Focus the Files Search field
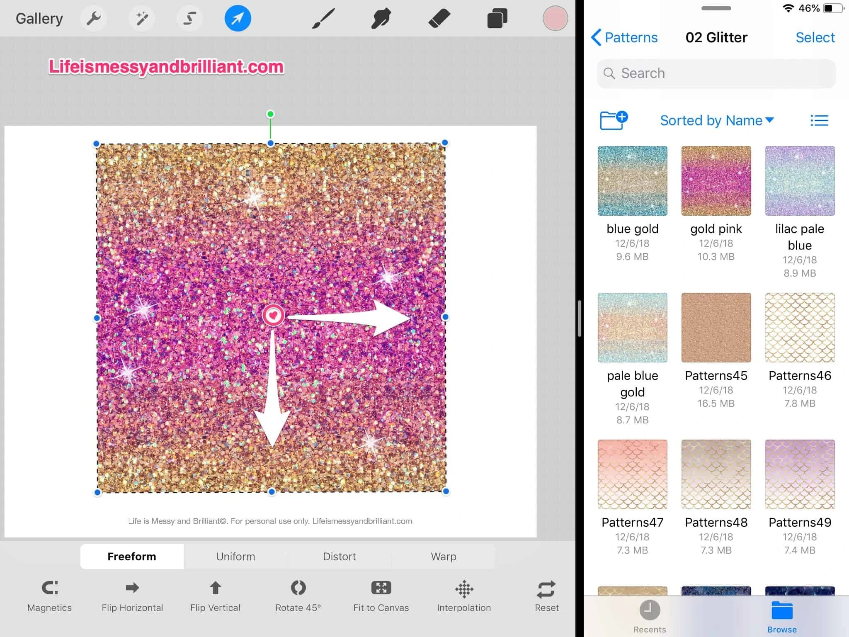The width and height of the screenshot is (849, 637). [x=716, y=73]
